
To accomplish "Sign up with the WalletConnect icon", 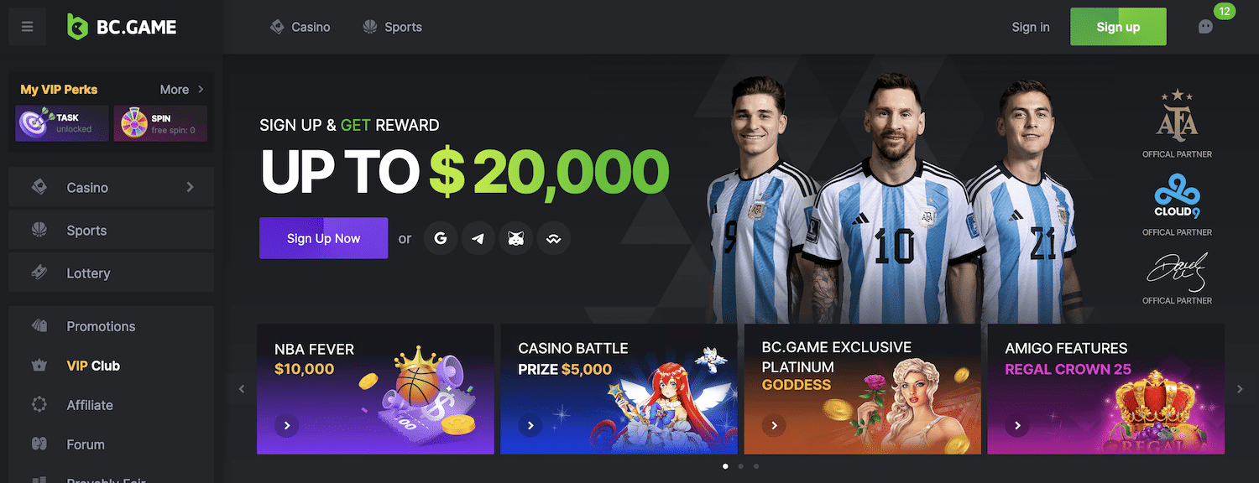I will (x=554, y=238).
